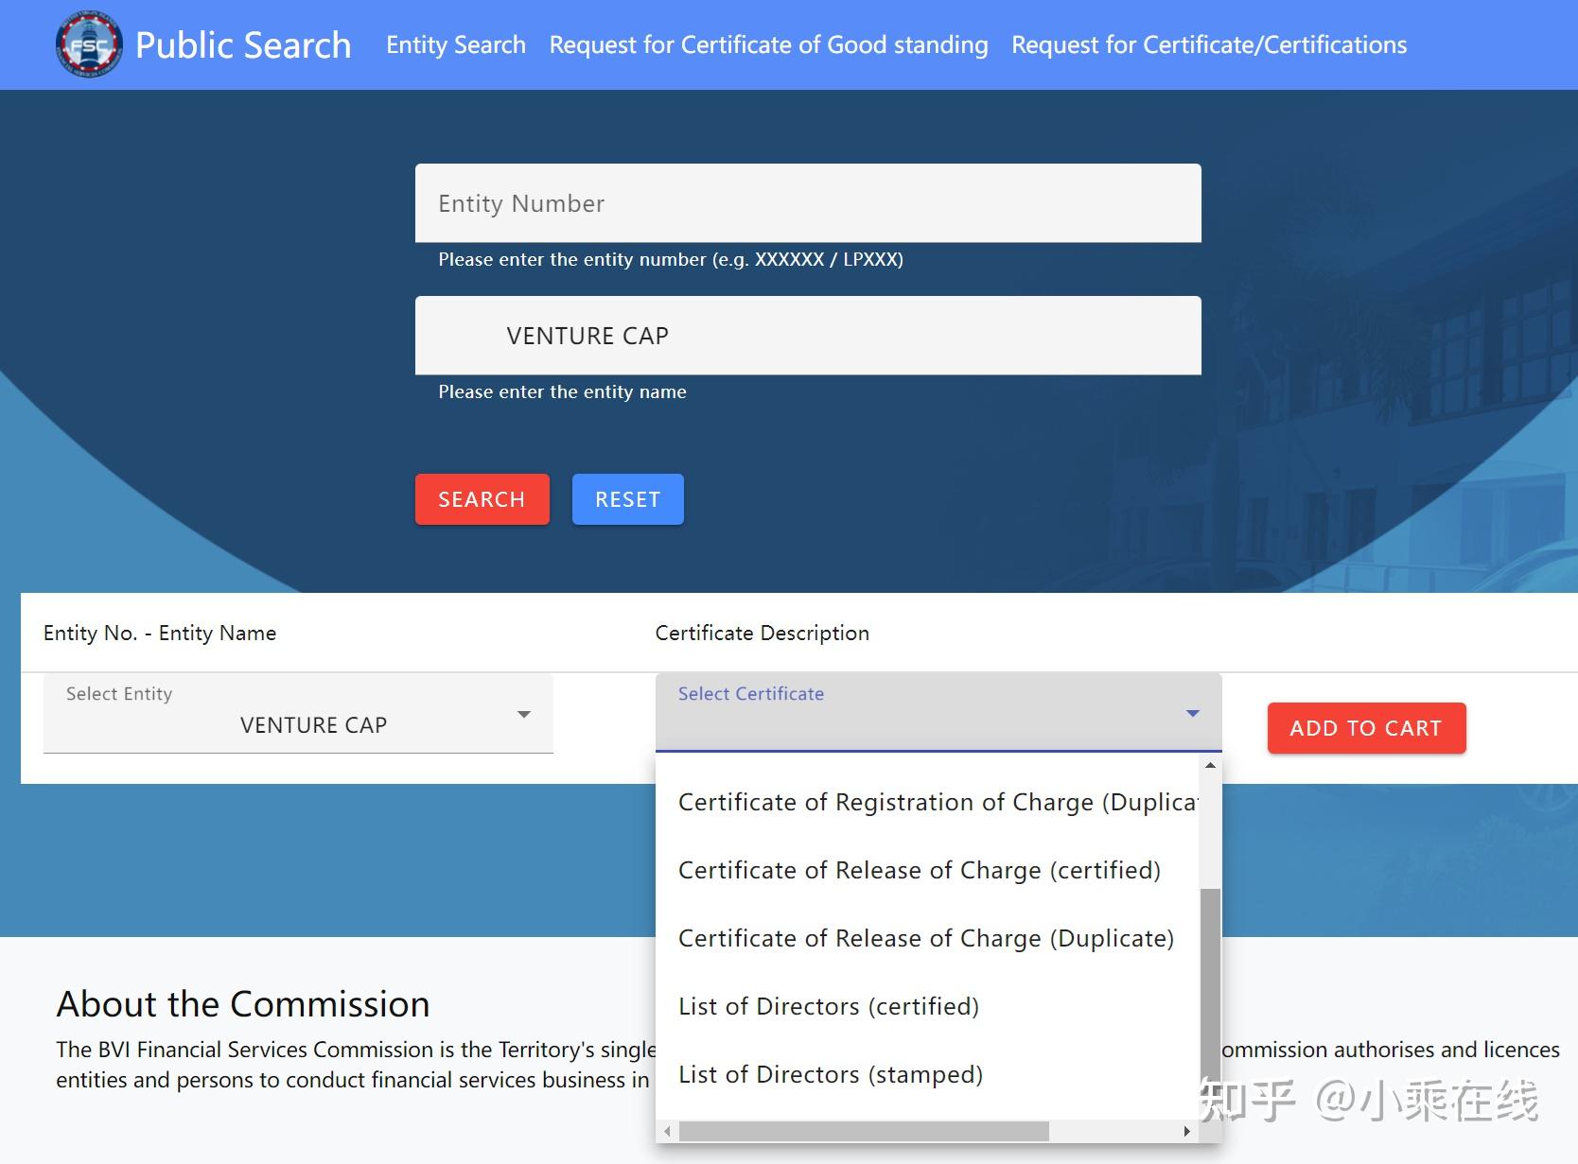Click the FSC logo icon

coord(89,44)
